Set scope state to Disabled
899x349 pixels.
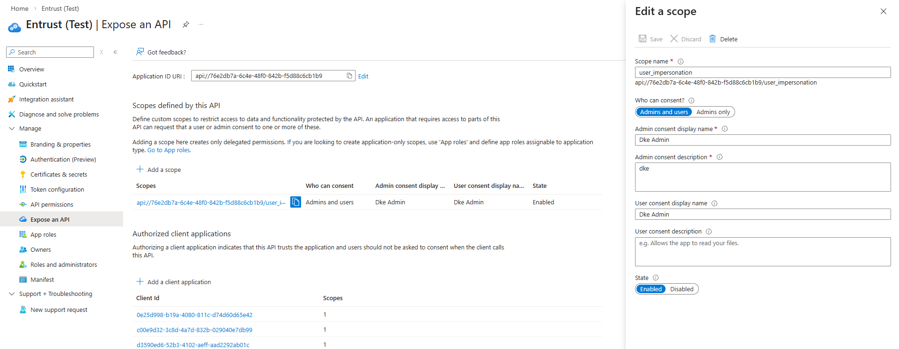click(x=681, y=289)
